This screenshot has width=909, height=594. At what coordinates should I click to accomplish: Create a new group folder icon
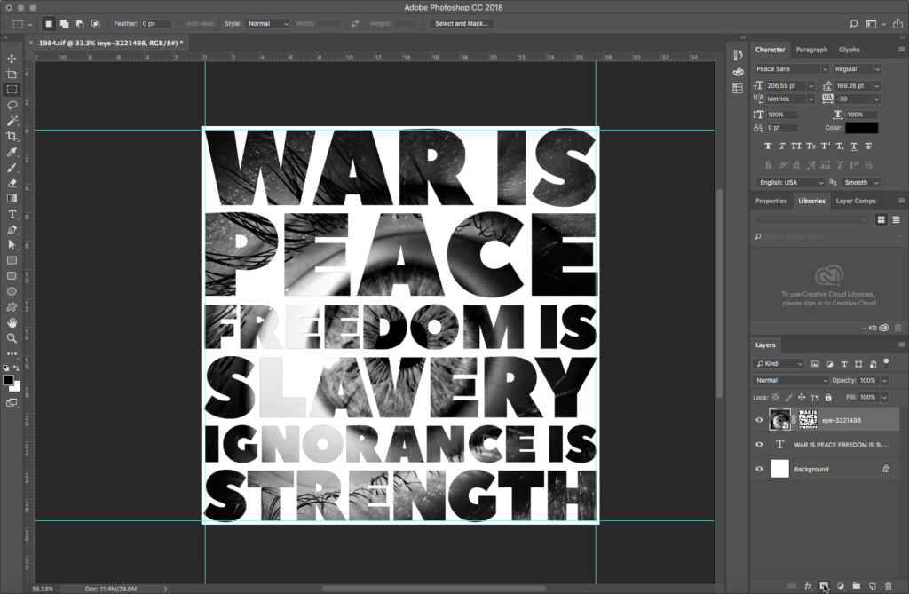(856, 586)
